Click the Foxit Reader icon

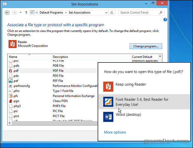(x=108, y=102)
